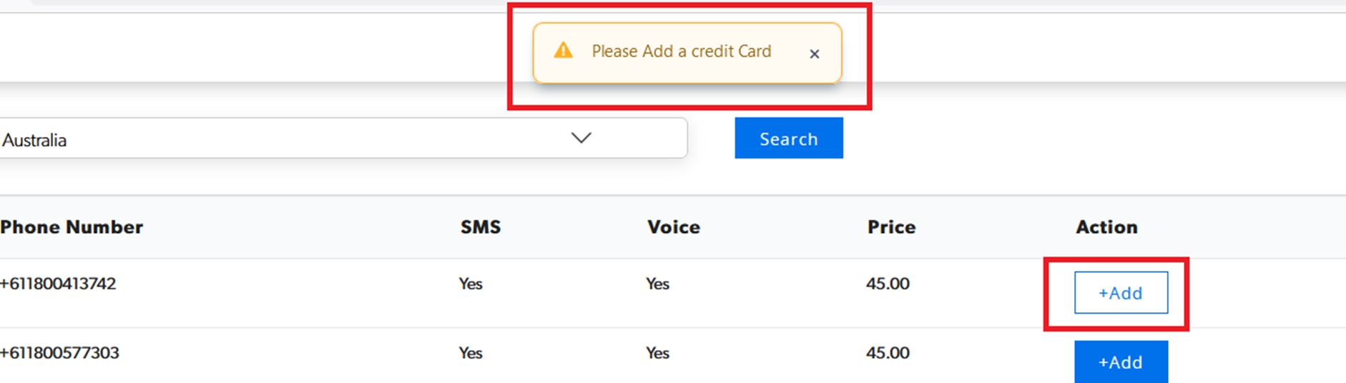Open the Australia country dropdown
This screenshot has height=383, width=1346.
tap(342, 139)
